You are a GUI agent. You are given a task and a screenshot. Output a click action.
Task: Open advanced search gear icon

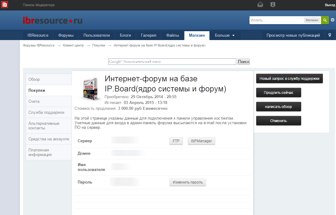(x=332, y=20)
